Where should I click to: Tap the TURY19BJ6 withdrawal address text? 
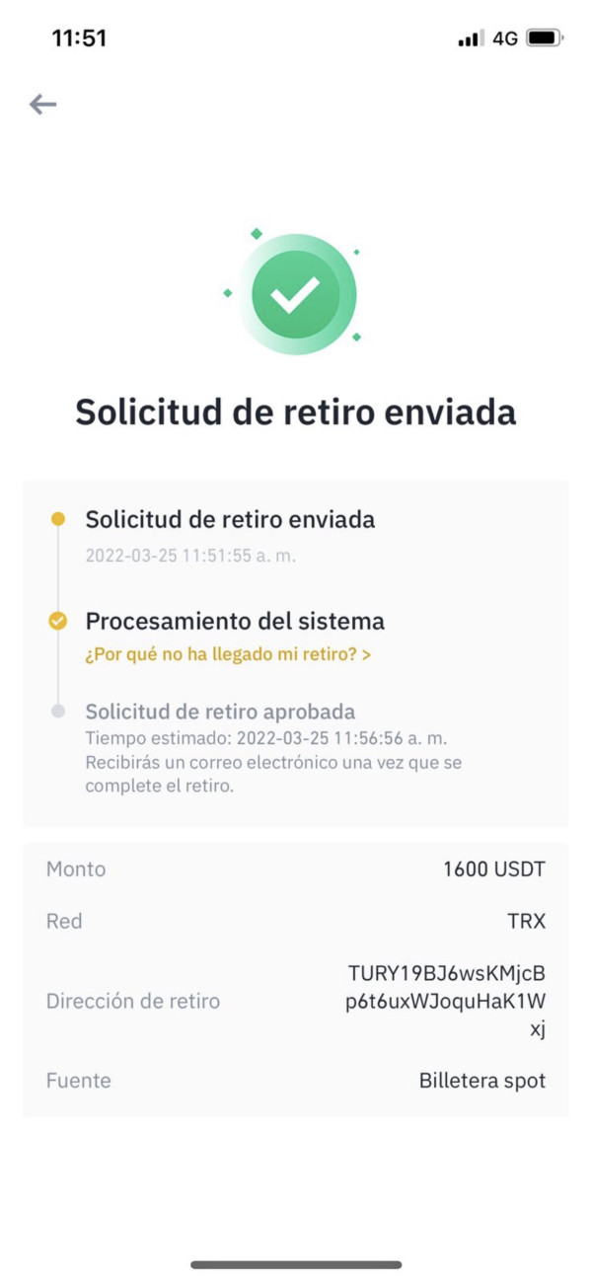446,1001
